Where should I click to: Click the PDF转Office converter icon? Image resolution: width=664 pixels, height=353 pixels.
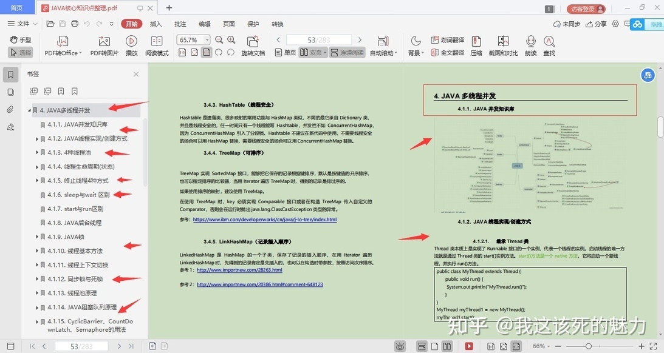[x=63, y=41]
